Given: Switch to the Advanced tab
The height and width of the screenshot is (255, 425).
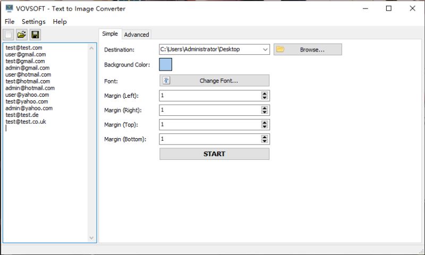Looking at the screenshot, I should [x=137, y=35].
